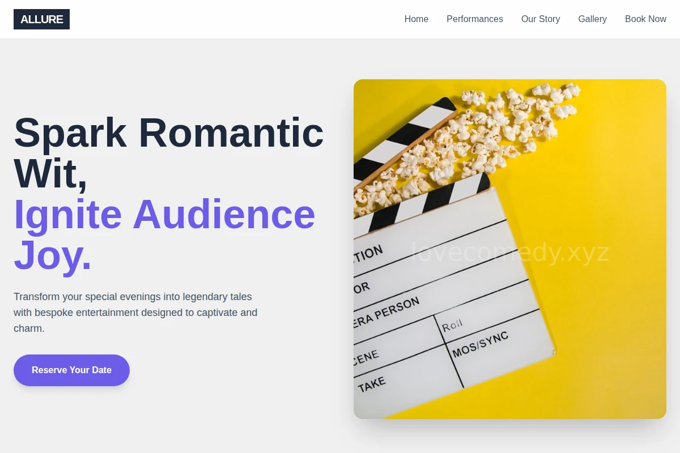
Task: Click the 'Spark Romantic Wit,' heading
Action: coord(169,153)
